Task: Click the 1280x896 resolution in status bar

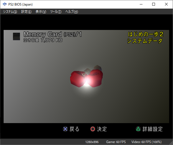Action: pyautogui.click(x=92, y=142)
